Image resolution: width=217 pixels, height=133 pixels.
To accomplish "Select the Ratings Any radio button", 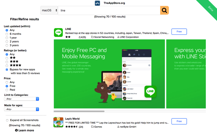I will click(7, 54).
